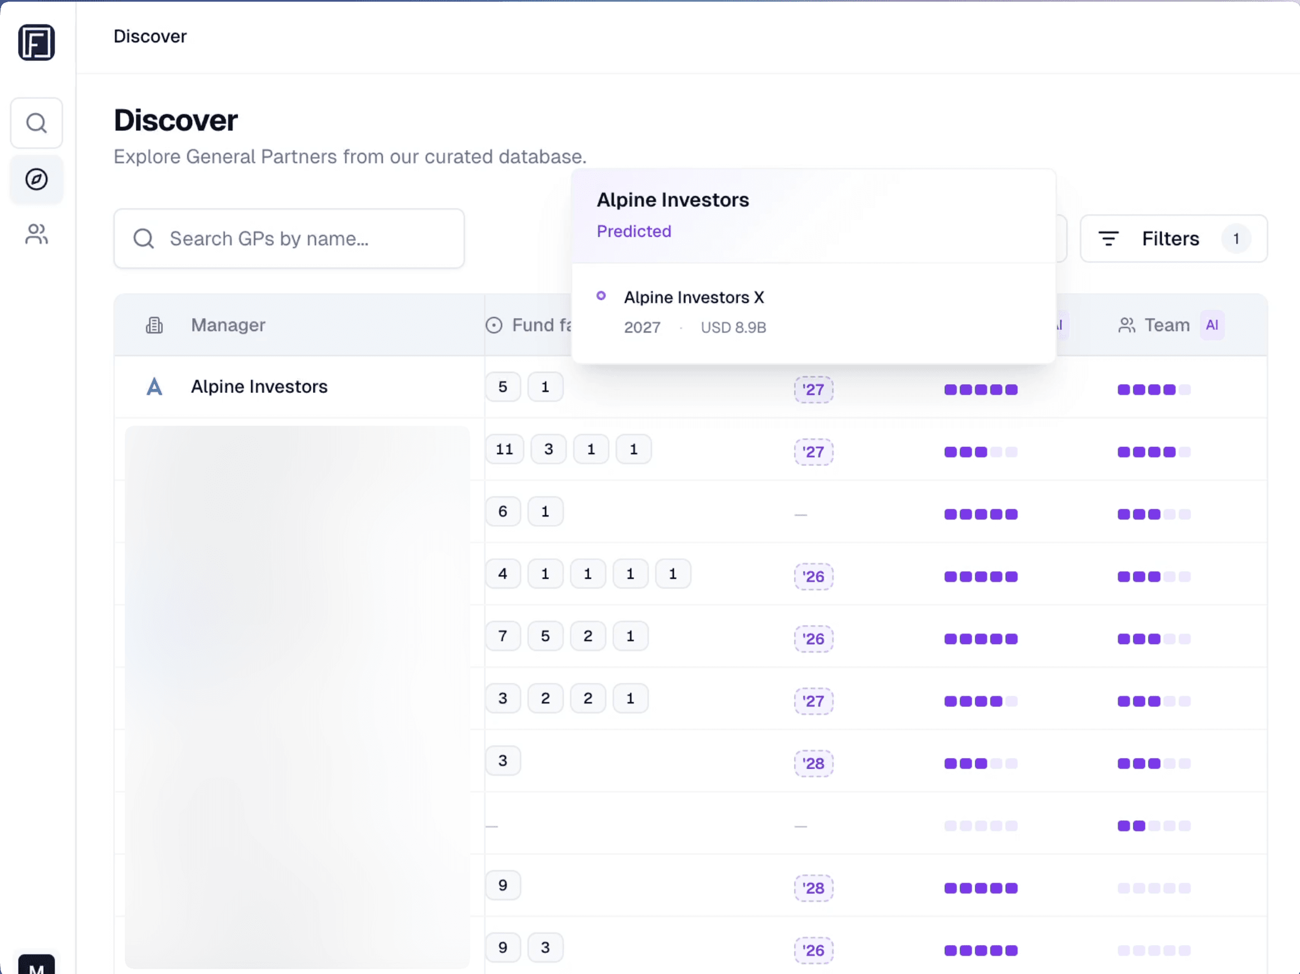Click the 5 fund badge for Alpine Investors

point(503,387)
